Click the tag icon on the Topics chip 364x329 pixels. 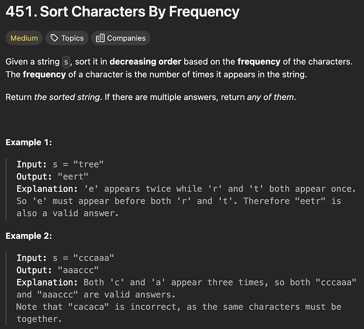point(54,38)
